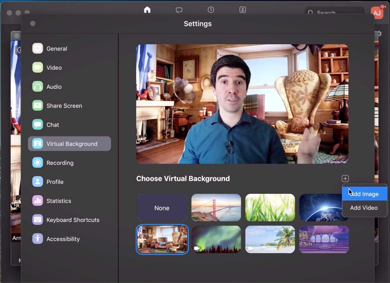Screen dimensions: 390x283
Task: Select Earth from space background
Action: [x=320, y=208]
